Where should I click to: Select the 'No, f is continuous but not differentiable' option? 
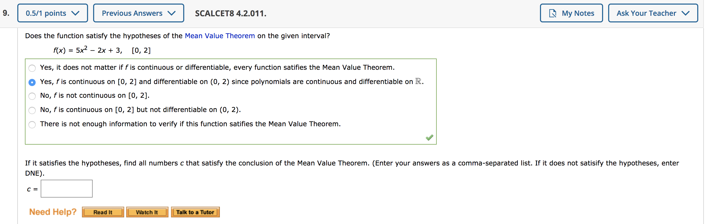(x=32, y=110)
